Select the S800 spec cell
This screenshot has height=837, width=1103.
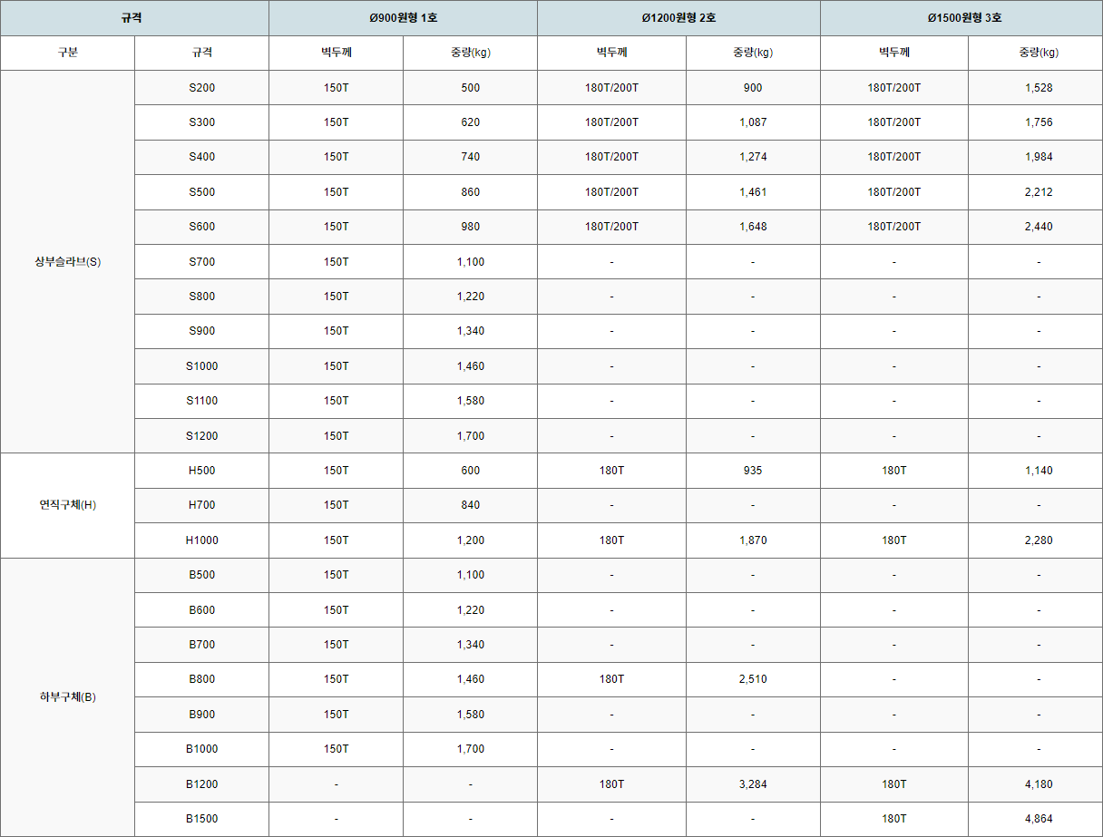coord(201,297)
